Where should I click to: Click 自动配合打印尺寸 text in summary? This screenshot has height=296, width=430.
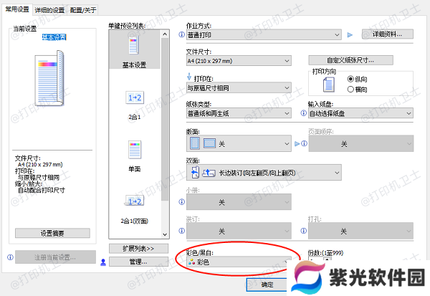42,190
